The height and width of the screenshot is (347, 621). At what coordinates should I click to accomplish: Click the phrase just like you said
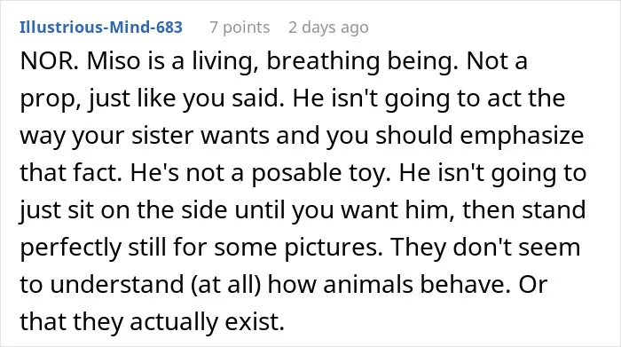186,99
